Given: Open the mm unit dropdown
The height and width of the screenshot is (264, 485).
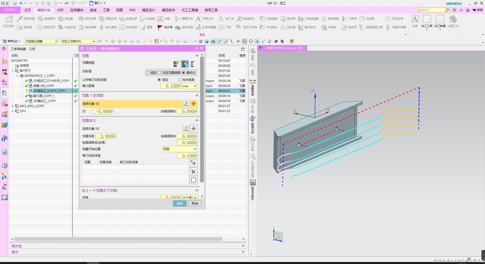Looking at the screenshot, I should [189, 86].
